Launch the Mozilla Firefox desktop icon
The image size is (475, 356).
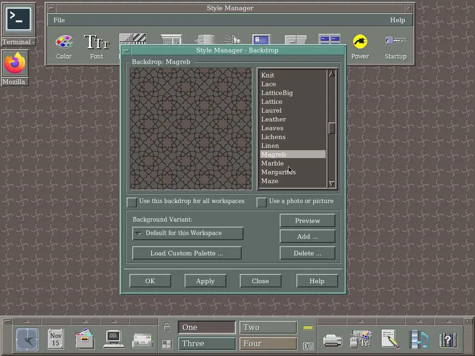tap(14, 64)
